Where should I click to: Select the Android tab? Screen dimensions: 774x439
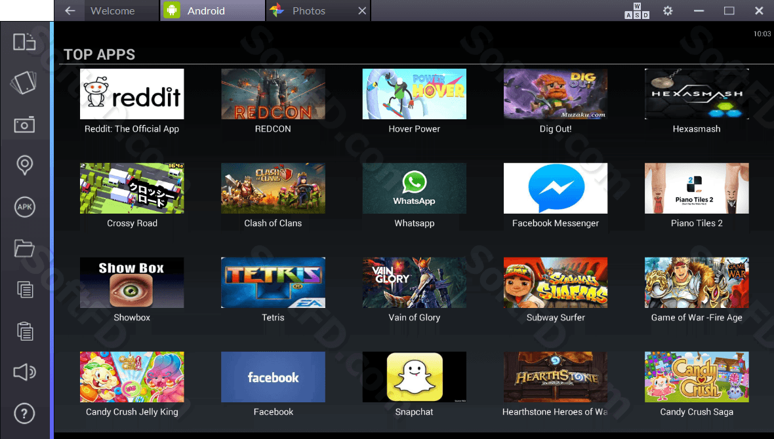click(x=213, y=11)
